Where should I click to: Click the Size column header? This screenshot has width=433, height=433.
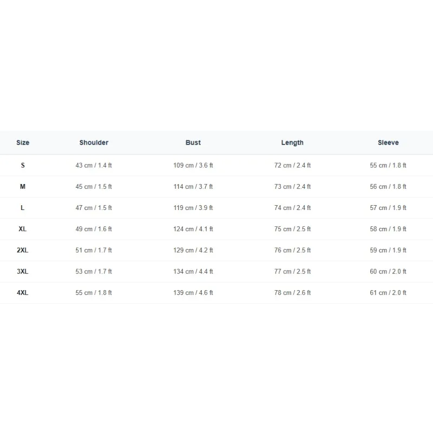click(x=23, y=143)
